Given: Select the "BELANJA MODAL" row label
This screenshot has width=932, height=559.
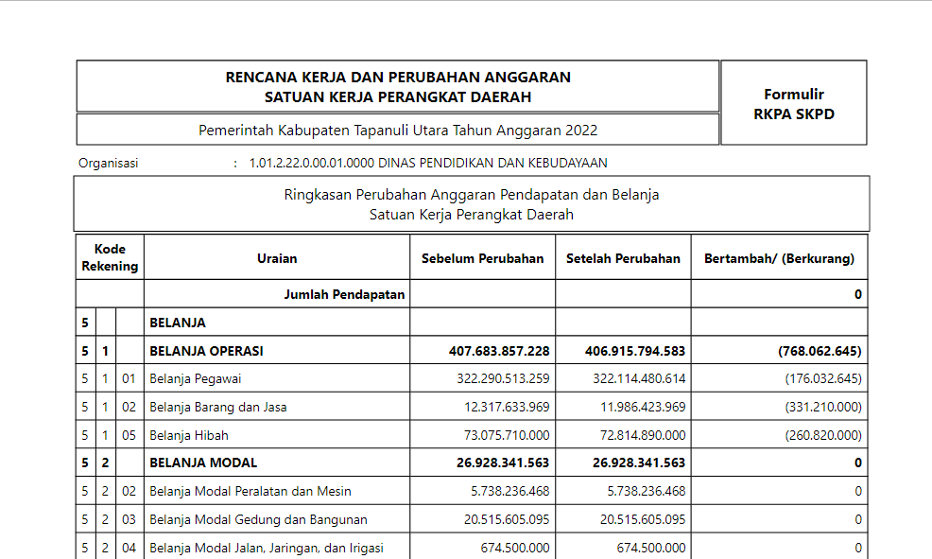Looking at the screenshot, I should (203, 463).
